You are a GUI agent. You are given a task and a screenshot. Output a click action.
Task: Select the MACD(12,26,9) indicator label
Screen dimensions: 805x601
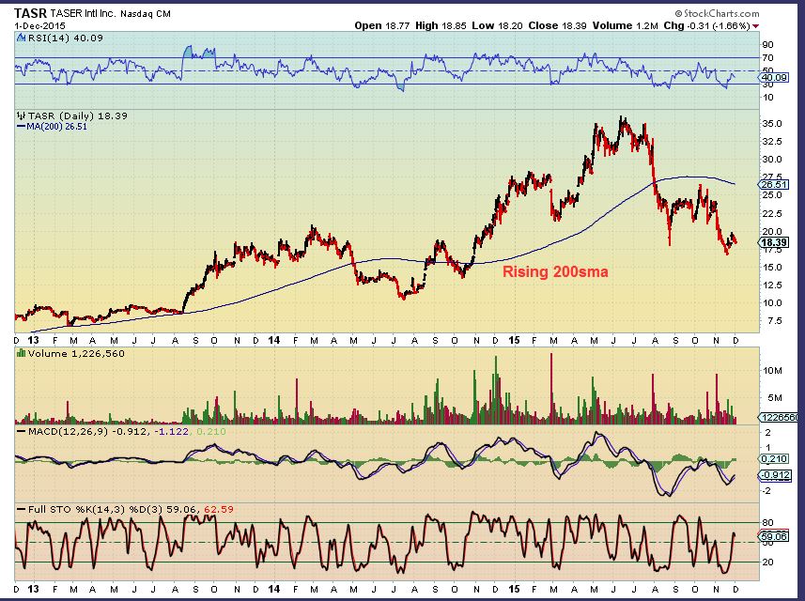[x=68, y=432]
